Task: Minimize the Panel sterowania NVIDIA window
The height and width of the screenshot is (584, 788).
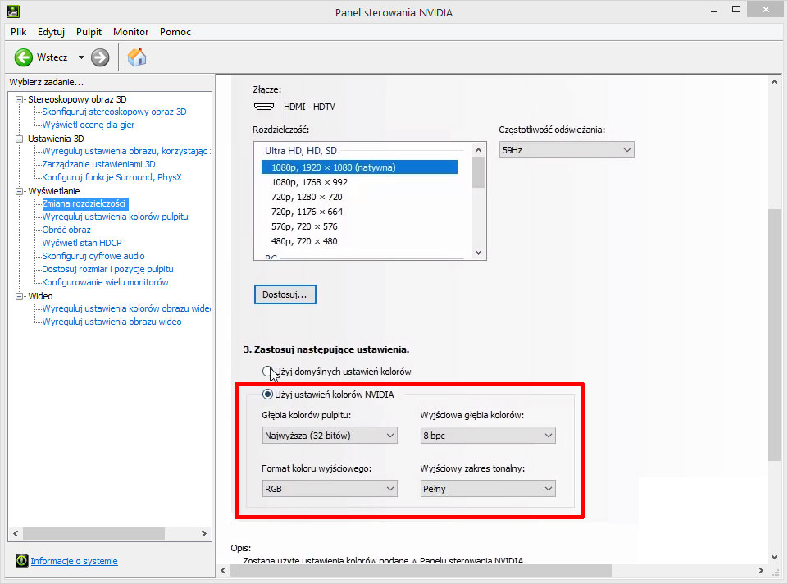Action: point(714,10)
